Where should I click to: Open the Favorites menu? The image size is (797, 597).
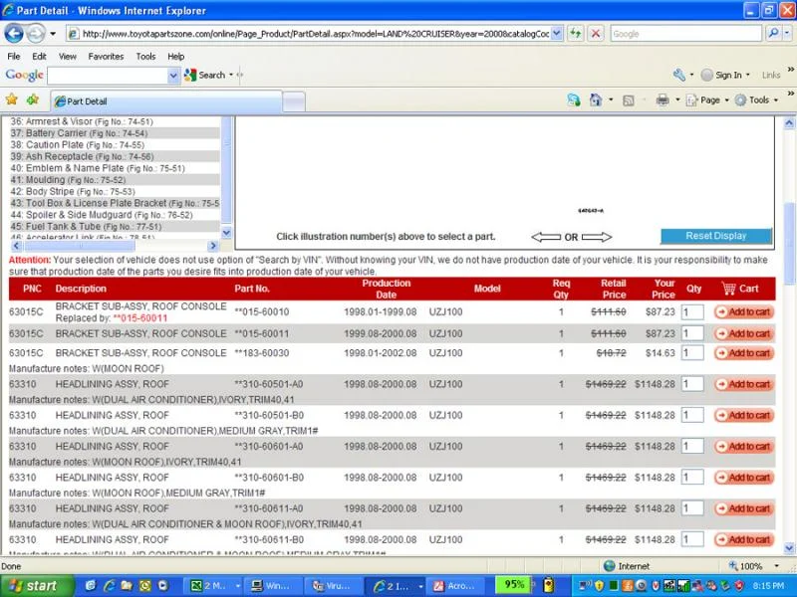point(106,57)
